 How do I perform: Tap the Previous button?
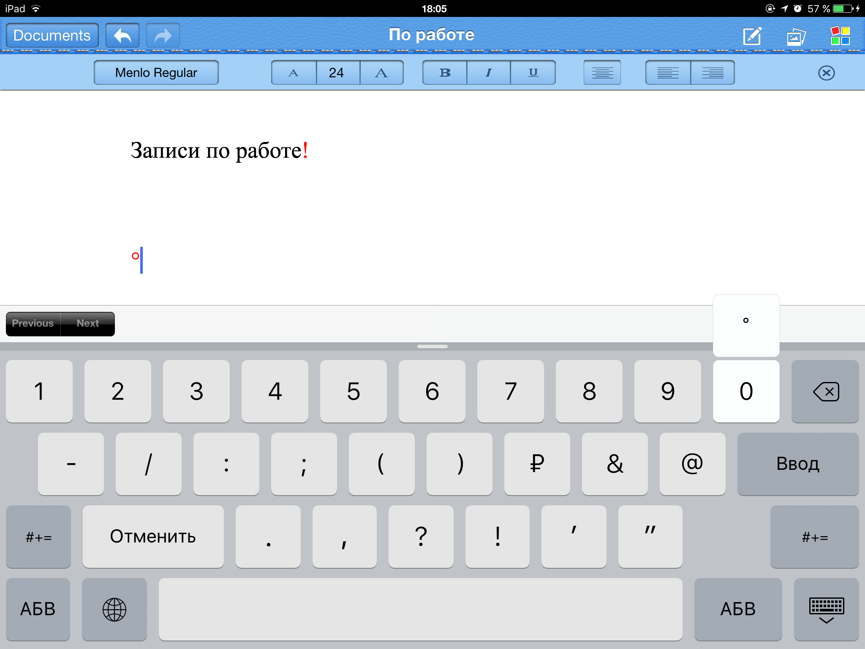click(x=33, y=324)
